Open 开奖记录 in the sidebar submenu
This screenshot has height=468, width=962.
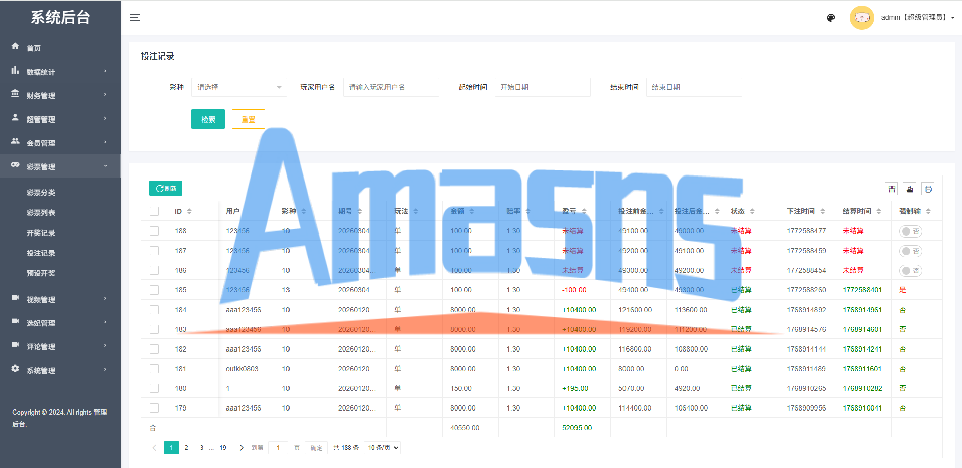tap(41, 233)
